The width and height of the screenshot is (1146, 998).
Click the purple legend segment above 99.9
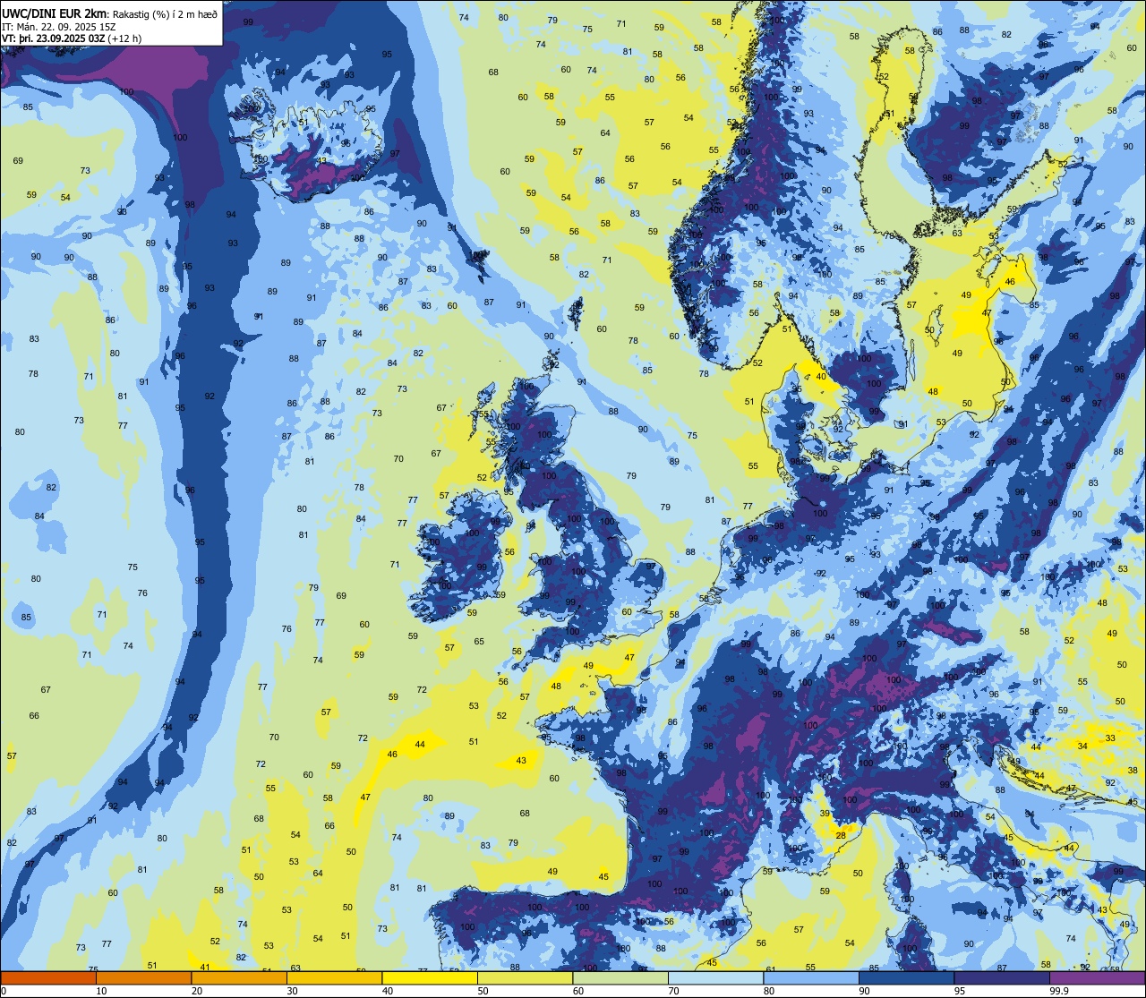pos(1097,977)
